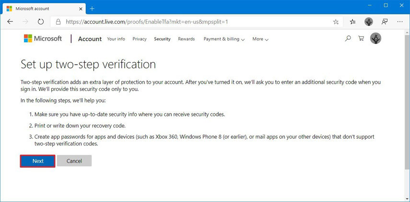Viewport: 410px width, 202px height.
Task: Close the Microsoft account tab
Action: click(x=81, y=9)
